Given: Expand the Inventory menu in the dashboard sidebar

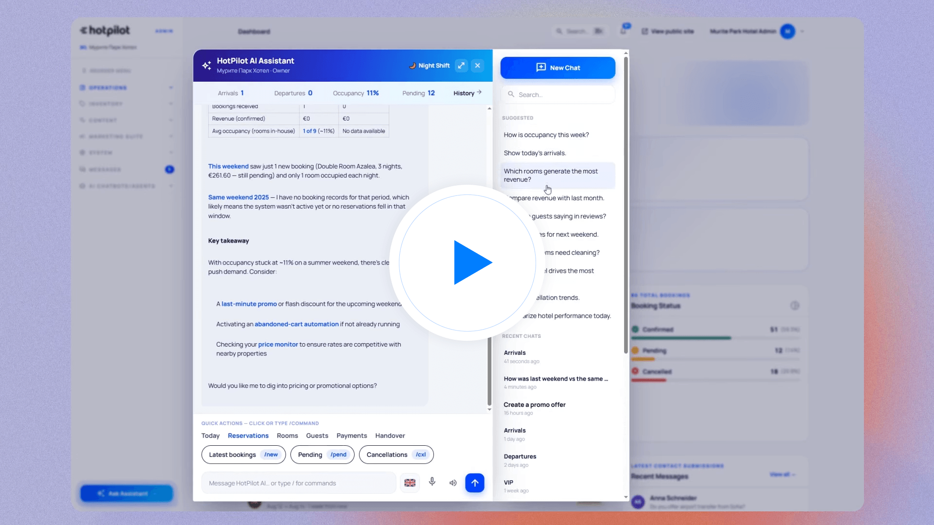Looking at the screenshot, I should point(126,104).
